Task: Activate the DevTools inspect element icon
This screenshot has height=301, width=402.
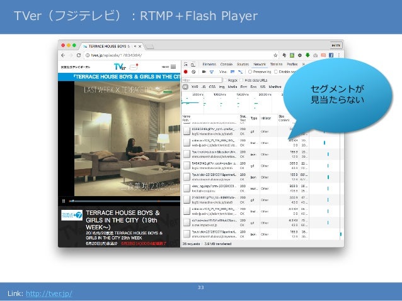Action: [x=186, y=65]
